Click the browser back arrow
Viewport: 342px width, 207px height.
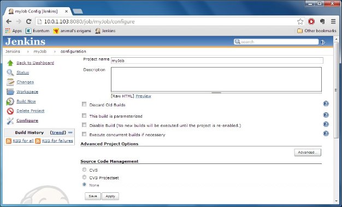pos(9,21)
